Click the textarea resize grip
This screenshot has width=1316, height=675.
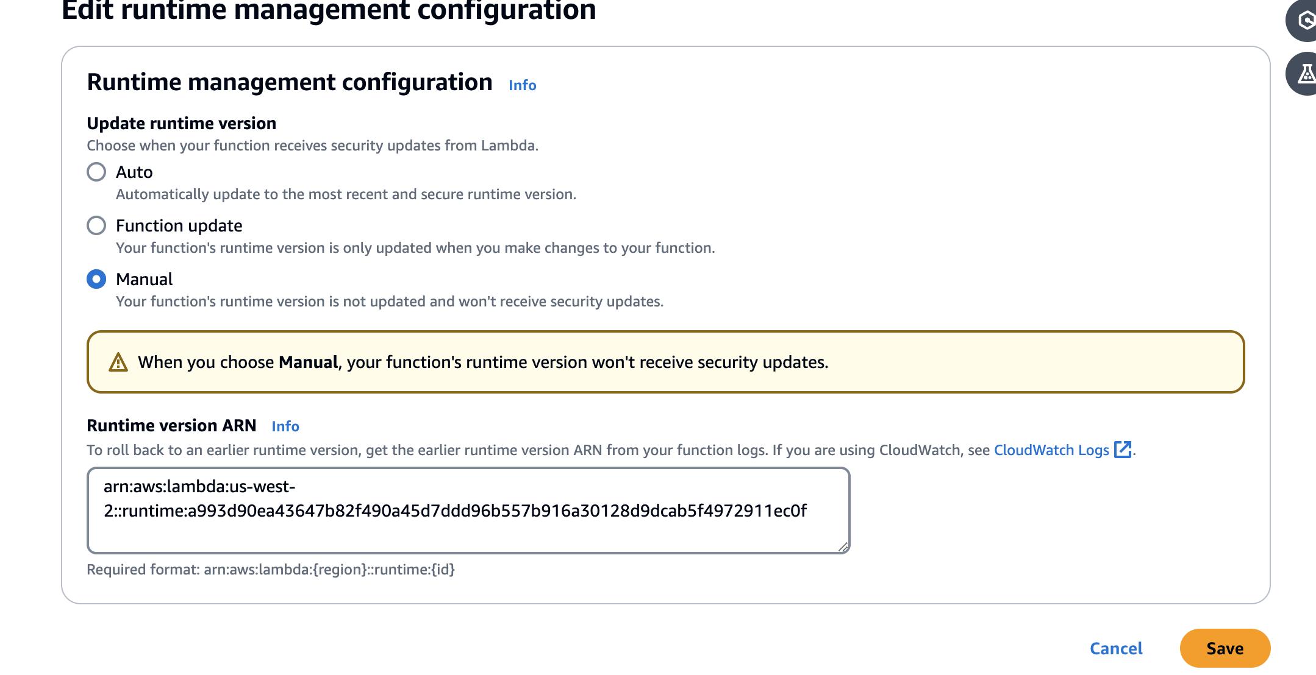(844, 547)
